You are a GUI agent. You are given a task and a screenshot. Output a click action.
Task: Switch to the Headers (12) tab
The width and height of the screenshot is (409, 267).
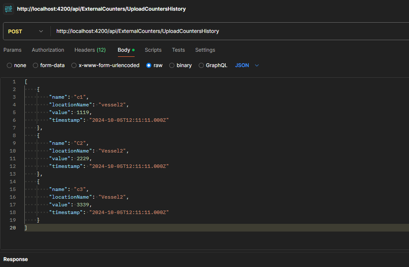pos(90,50)
